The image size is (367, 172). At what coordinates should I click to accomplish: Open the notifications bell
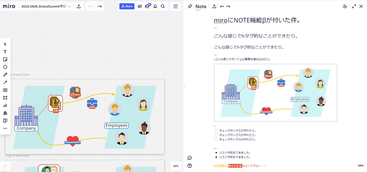pos(155,6)
